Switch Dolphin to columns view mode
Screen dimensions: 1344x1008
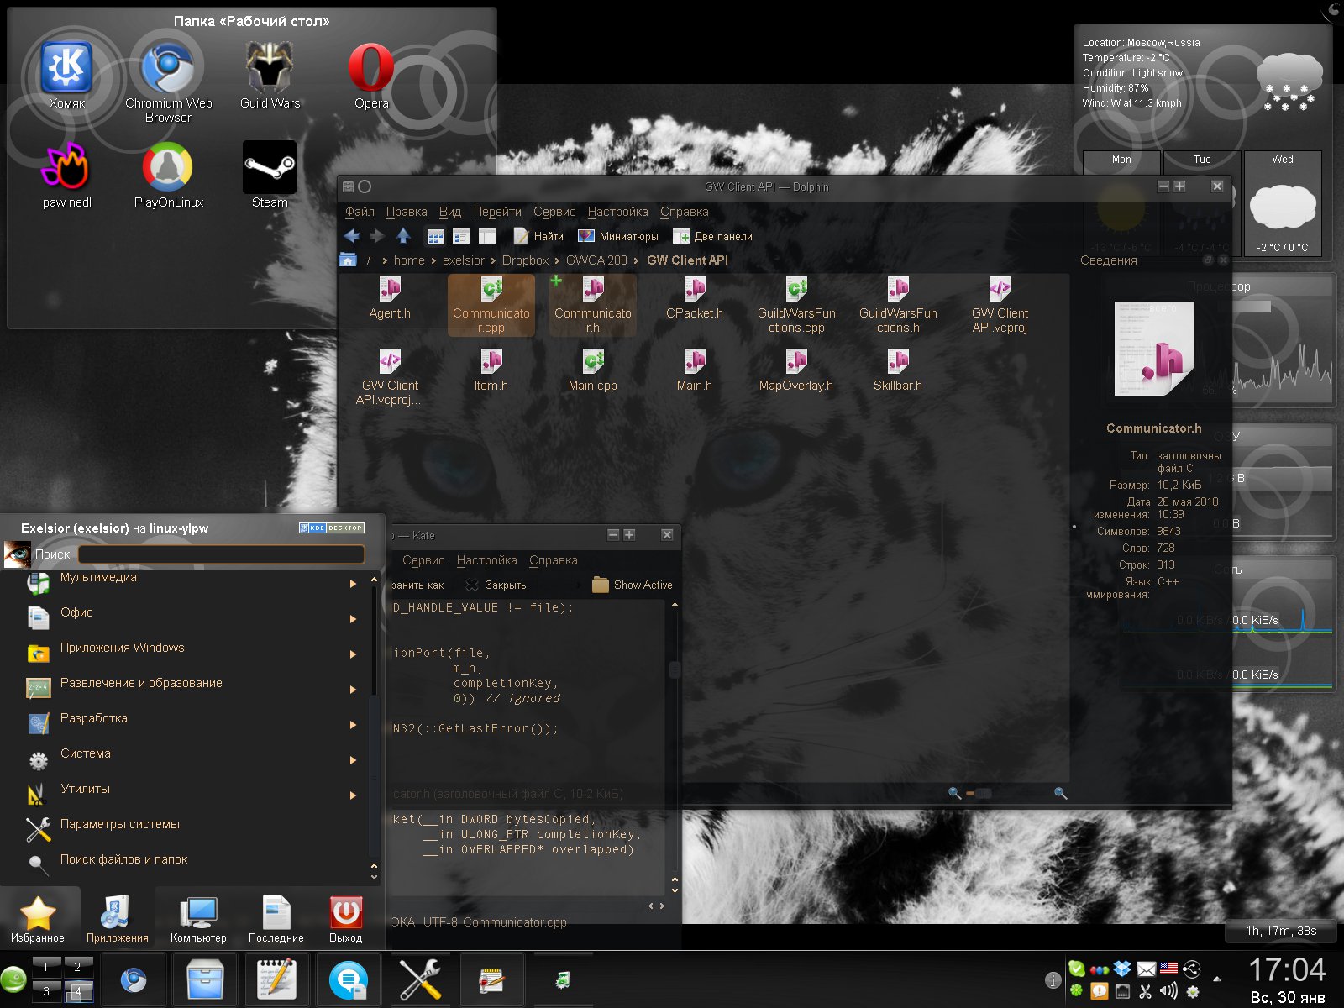point(487,236)
